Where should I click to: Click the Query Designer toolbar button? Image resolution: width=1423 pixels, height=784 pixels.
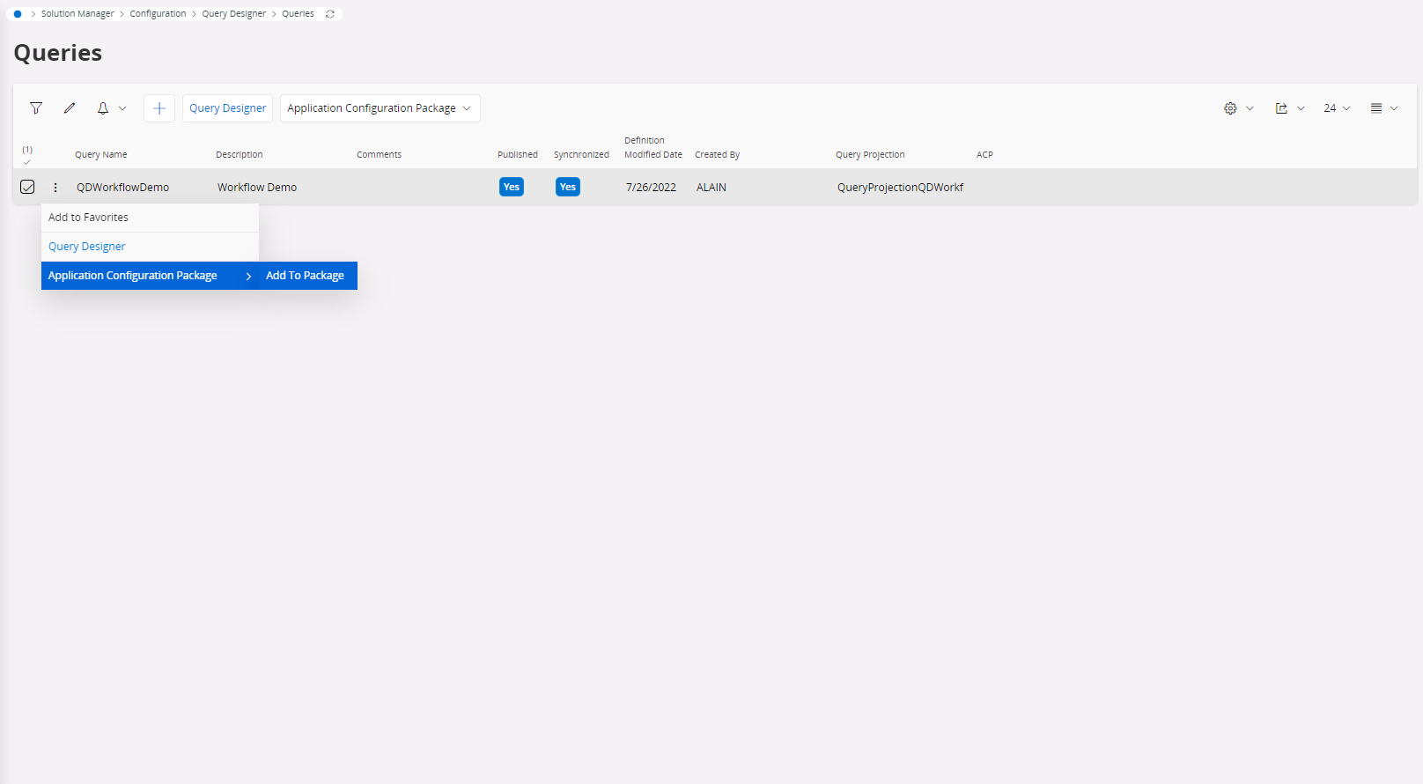227,108
